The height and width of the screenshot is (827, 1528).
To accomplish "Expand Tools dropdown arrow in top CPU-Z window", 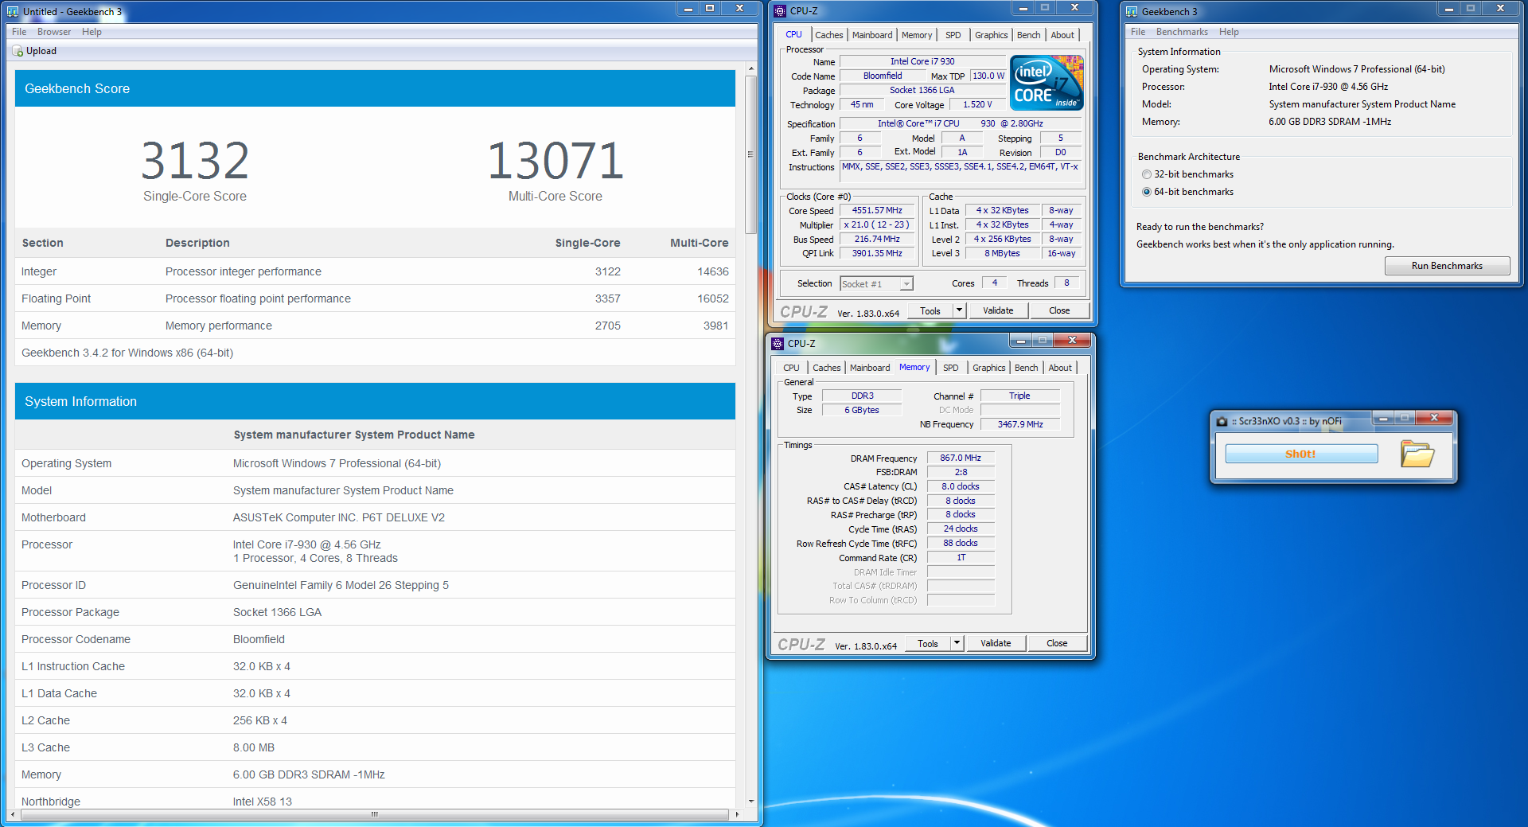I will click(960, 310).
